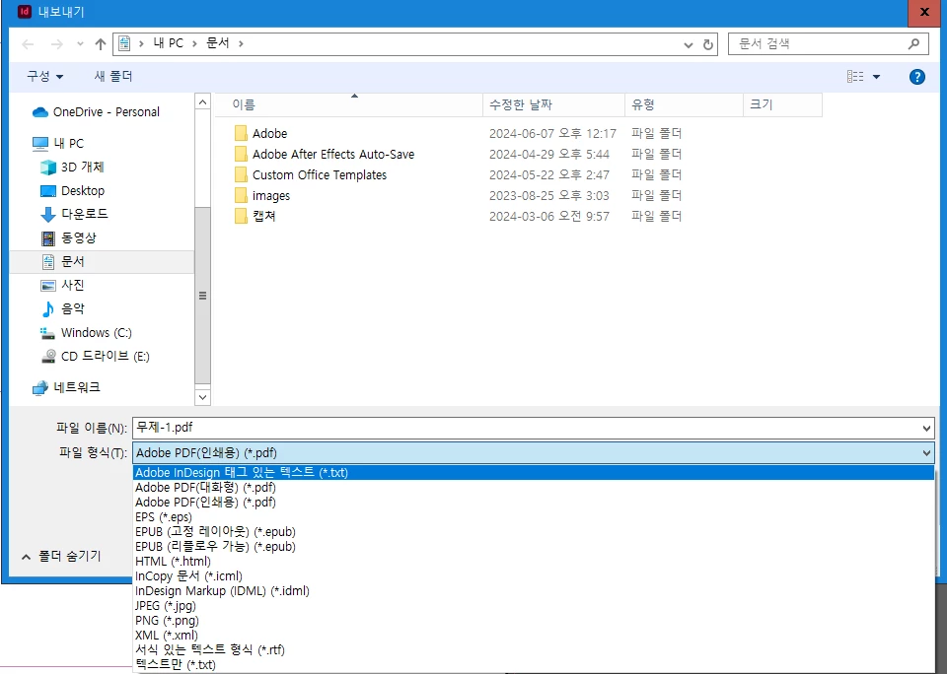The image size is (947, 674).
Task: Open 다운로드 folder in sidebar
Action: [75, 214]
